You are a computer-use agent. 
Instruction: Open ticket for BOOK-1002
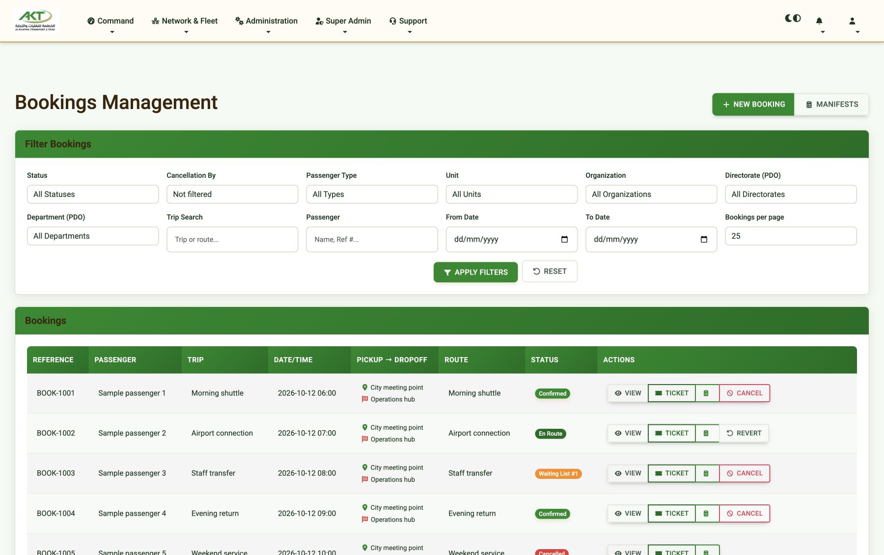point(671,433)
